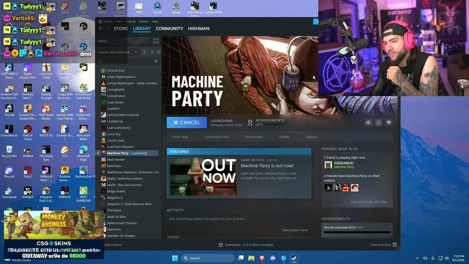The height and width of the screenshot is (264, 469).
Task: Click the Steam icon in the taskbar
Action: (294, 258)
